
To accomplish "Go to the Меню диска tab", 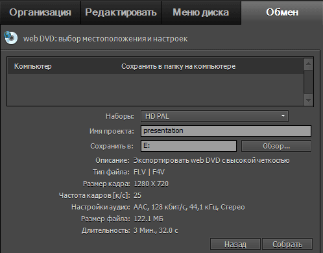I will [x=201, y=12].
